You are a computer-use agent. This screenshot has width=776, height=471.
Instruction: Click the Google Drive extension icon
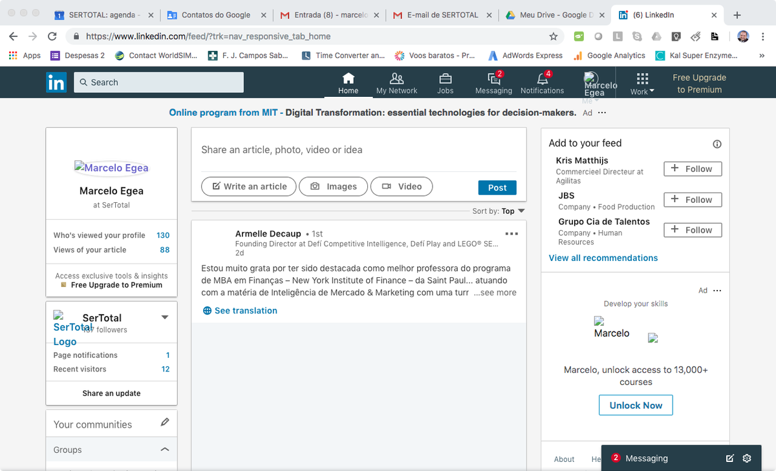656,37
